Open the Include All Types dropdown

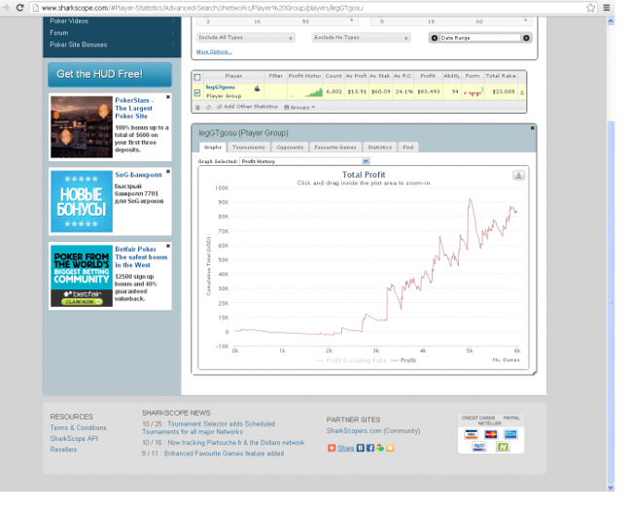246,38
